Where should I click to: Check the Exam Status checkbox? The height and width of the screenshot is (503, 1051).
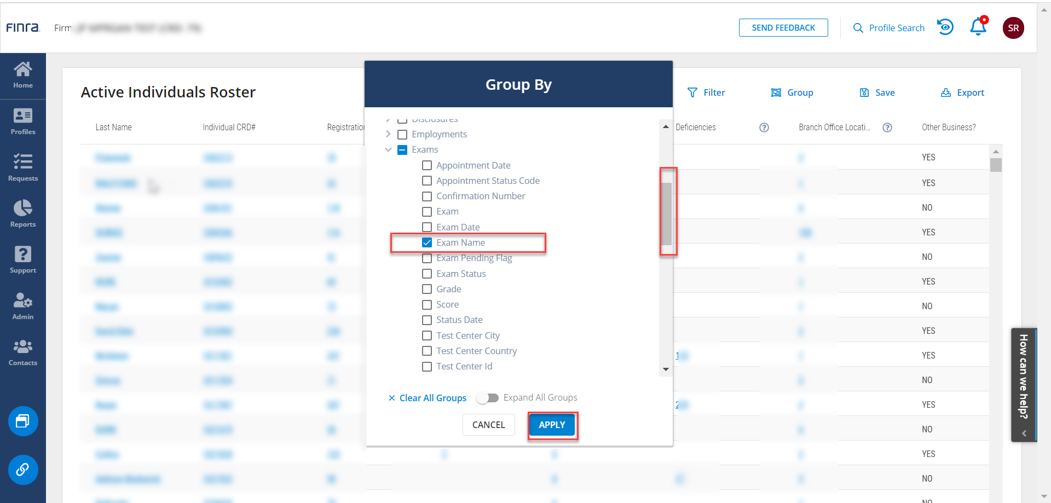point(427,274)
